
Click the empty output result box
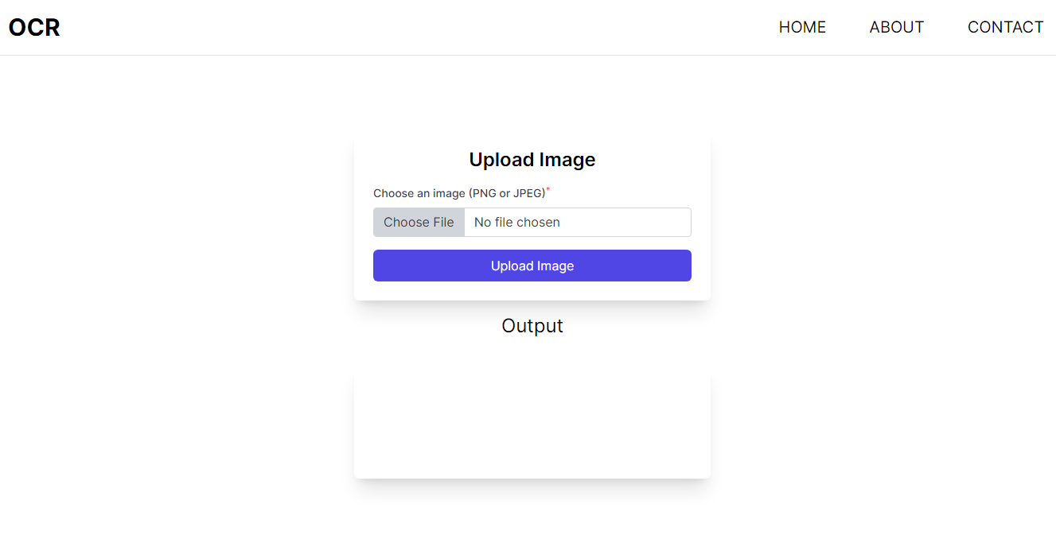532,427
